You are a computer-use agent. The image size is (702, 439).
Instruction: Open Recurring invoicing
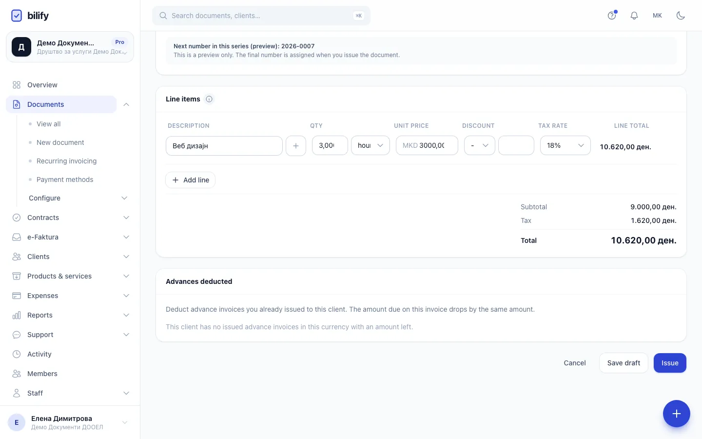click(x=67, y=161)
